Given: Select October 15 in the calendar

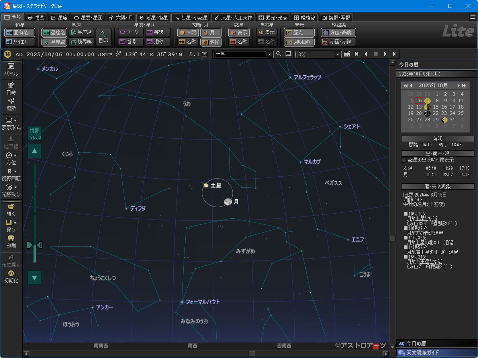Looking at the screenshot, I should [436, 107].
